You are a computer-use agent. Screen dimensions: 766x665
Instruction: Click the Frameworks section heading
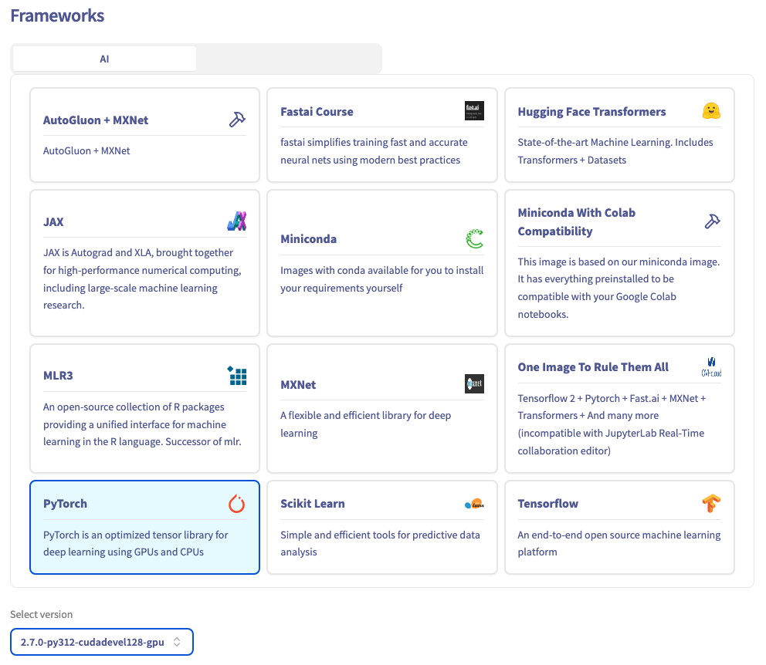tap(57, 15)
